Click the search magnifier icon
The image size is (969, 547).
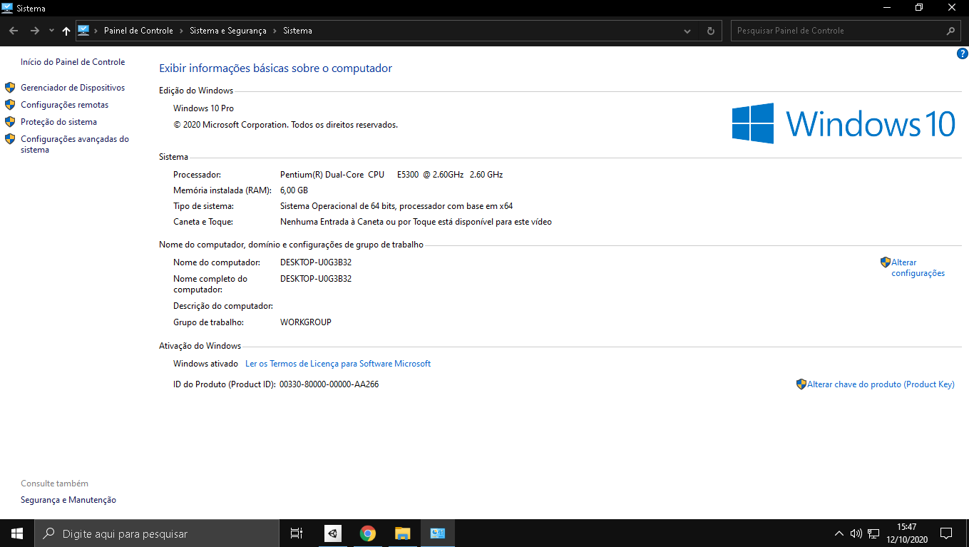(950, 31)
